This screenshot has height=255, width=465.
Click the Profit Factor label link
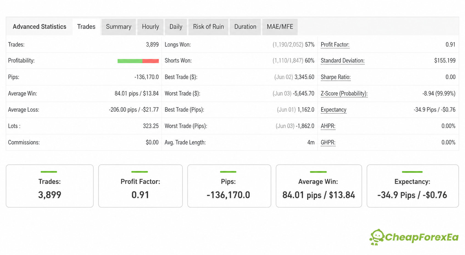click(335, 45)
